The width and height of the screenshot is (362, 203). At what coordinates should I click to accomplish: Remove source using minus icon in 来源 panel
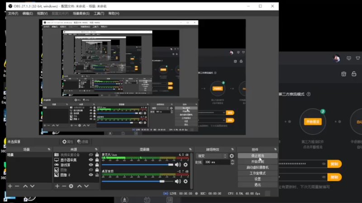tap(64, 186)
